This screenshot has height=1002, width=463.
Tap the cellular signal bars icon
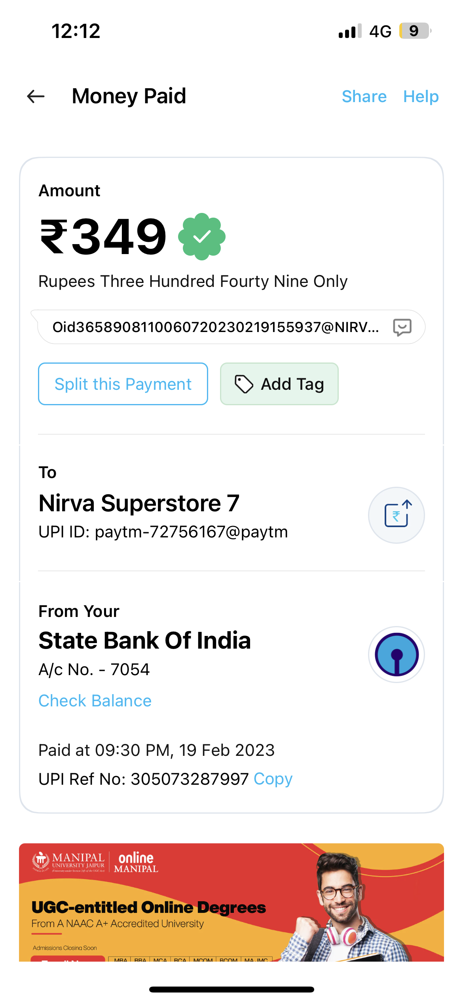[350, 31]
